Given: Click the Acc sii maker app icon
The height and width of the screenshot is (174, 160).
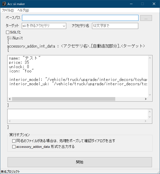Looking at the screenshot, I should coord(4,4).
